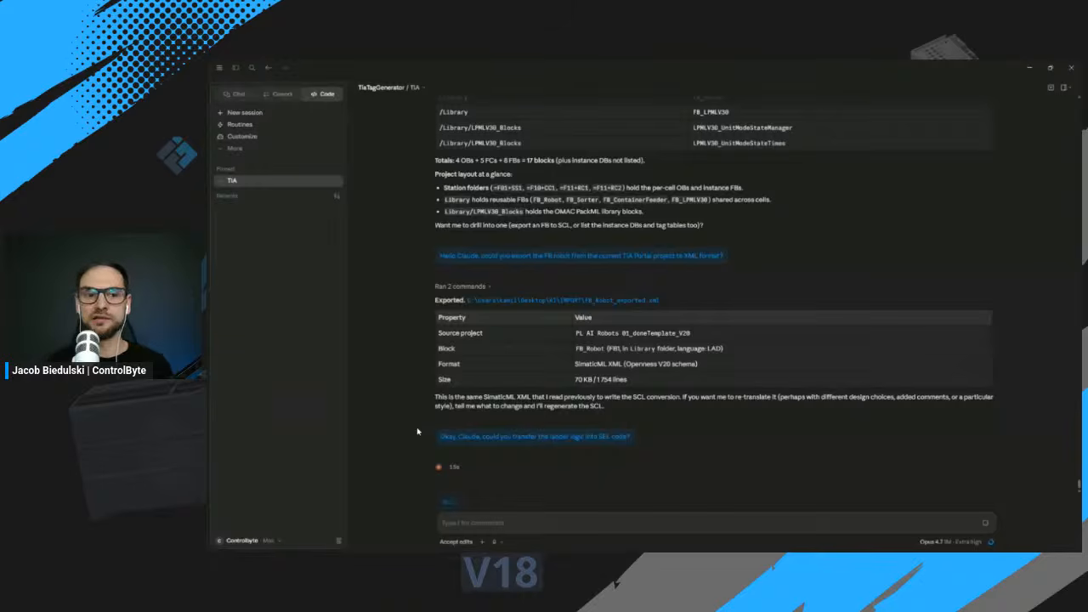Close the Claude window
Screen dimensions: 1088x612
pos(1071,67)
